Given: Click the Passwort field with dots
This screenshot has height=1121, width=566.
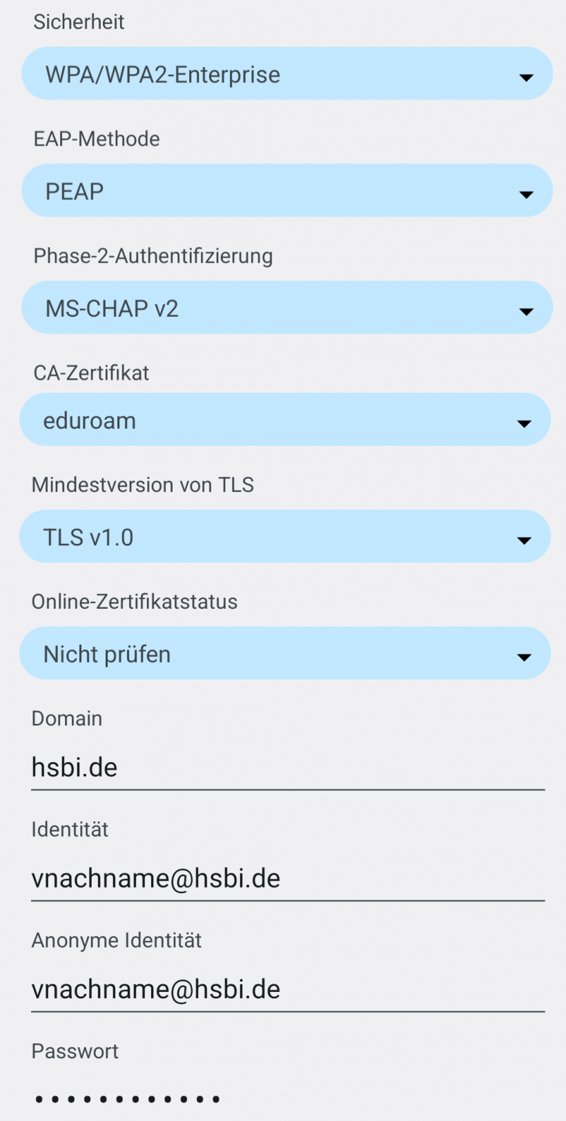Looking at the screenshot, I should click(288, 1098).
